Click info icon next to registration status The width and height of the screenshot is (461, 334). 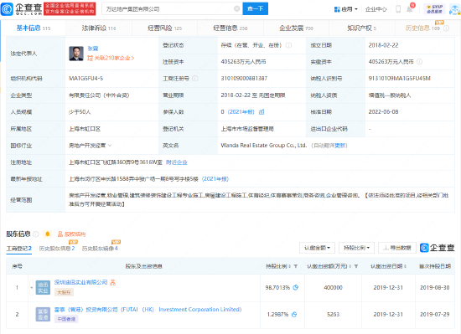288,45
